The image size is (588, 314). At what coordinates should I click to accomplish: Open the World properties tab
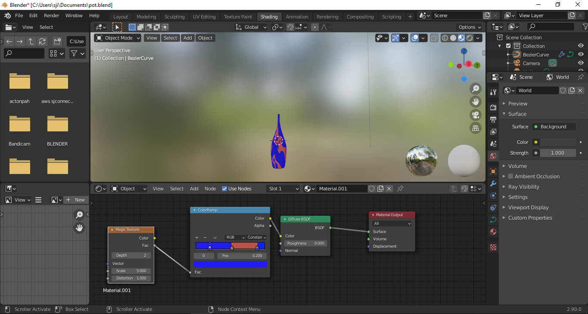click(493, 155)
